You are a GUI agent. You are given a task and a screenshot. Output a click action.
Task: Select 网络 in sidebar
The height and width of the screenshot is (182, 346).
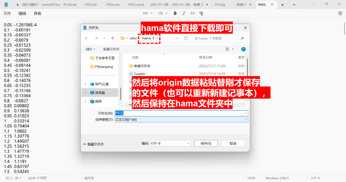click(96, 101)
